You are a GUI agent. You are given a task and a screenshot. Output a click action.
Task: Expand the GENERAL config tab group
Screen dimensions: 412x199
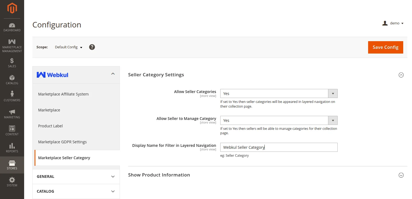76,176
